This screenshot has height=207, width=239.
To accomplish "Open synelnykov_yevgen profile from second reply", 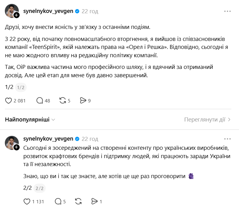I will (x=48, y=139).
